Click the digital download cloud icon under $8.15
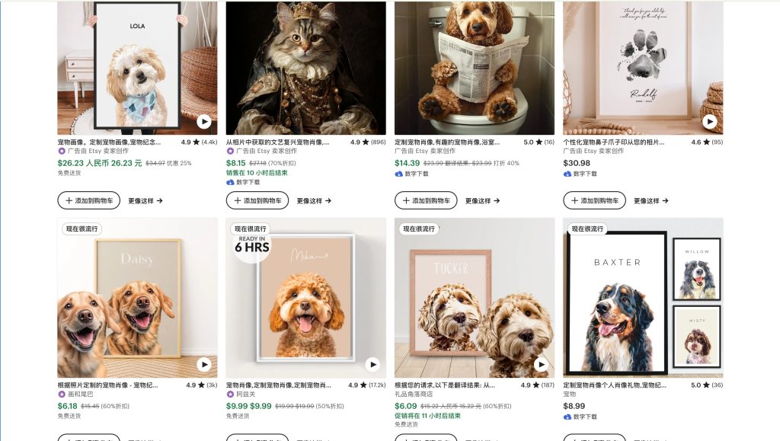The image size is (780, 441). click(230, 183)
